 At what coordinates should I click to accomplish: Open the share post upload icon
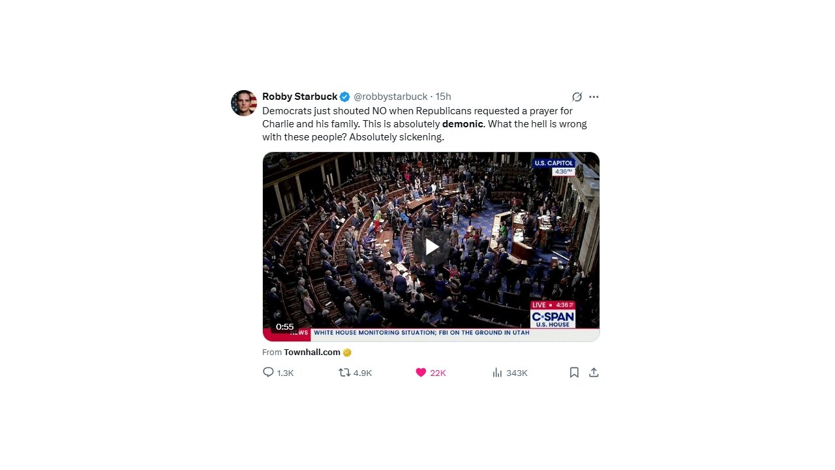(x=594, y=372)
